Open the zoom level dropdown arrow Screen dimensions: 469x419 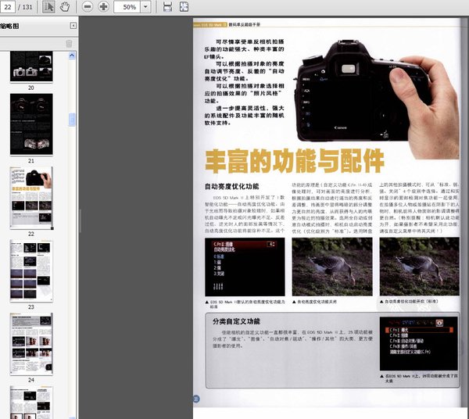click(145, 7)
